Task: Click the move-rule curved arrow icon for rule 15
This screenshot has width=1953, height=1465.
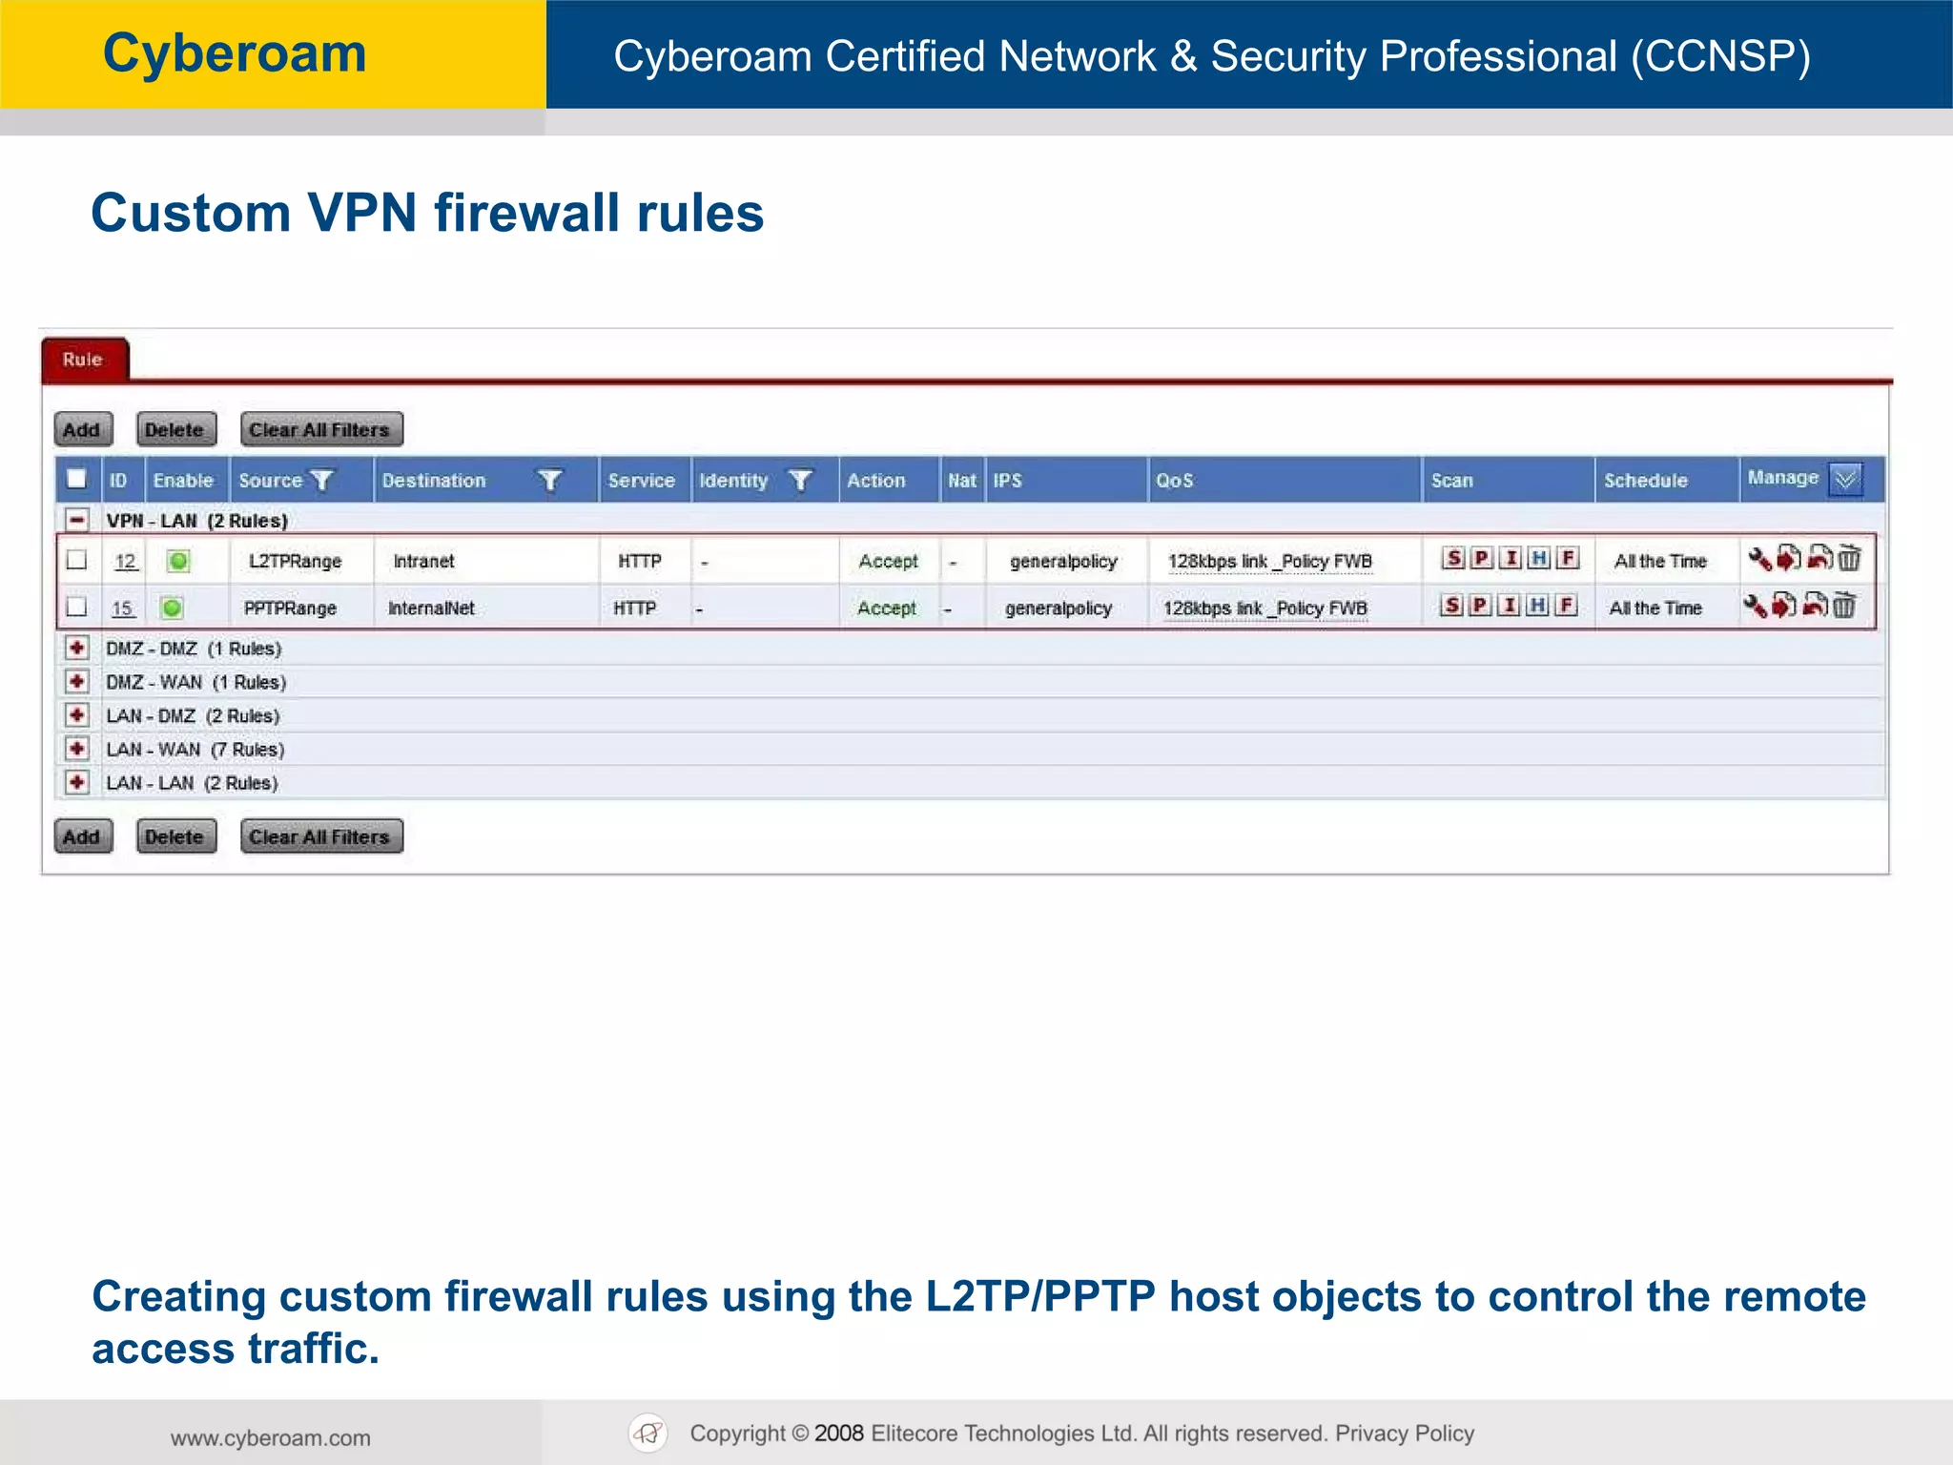Action: point(1816,604)
